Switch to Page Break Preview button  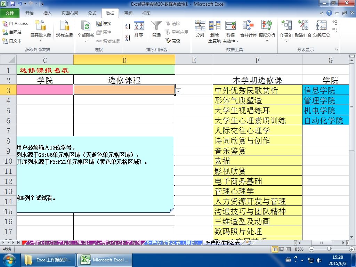(x=288, y=249)
